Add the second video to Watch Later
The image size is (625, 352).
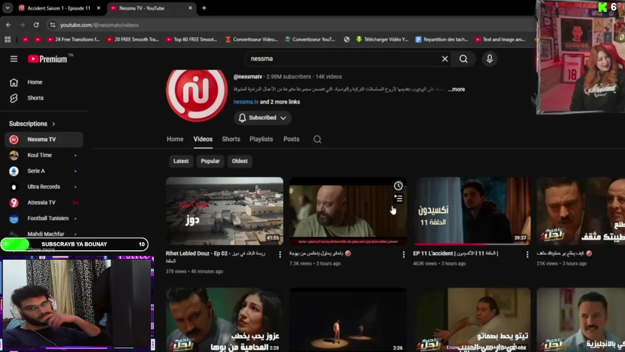[398, 186]
